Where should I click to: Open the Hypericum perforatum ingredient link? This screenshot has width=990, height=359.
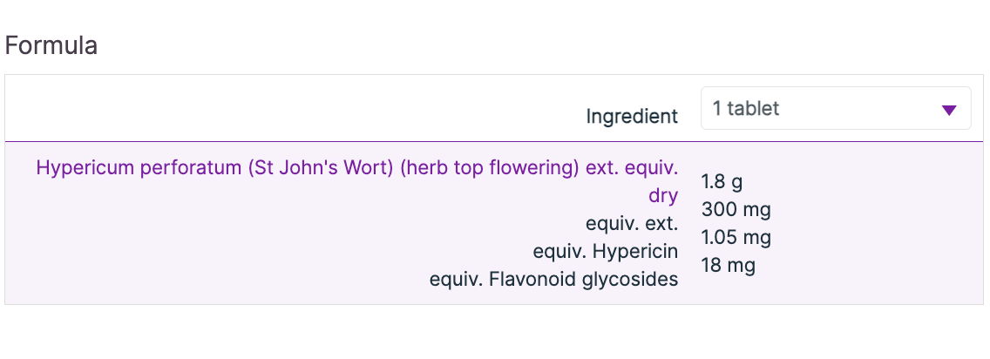pyautogui.click(x=356, y=167)
